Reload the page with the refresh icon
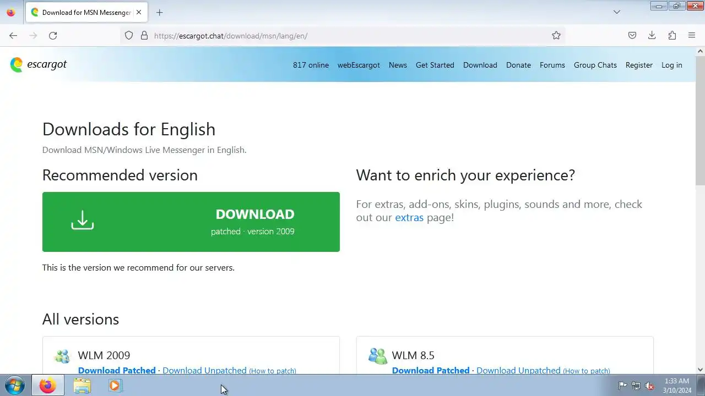The image size is (705, 396). tap(53, 36)
